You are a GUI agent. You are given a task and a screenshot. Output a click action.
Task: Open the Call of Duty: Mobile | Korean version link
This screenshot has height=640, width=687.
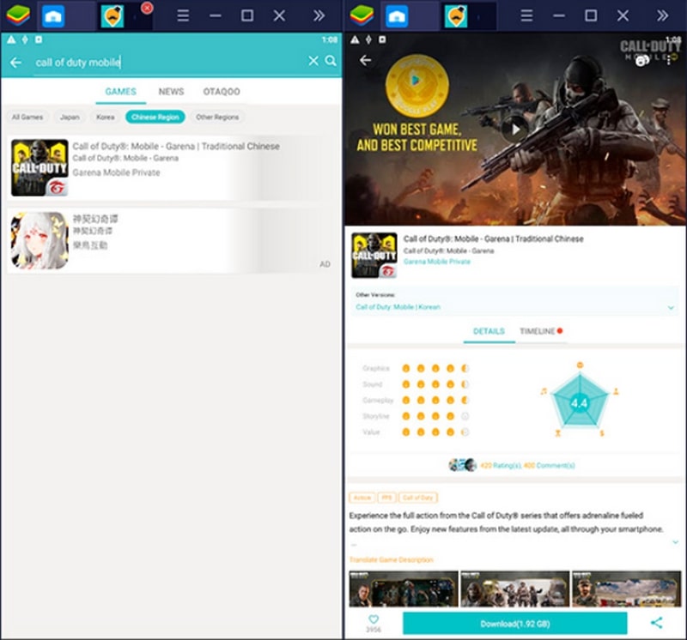pos(398,307)
